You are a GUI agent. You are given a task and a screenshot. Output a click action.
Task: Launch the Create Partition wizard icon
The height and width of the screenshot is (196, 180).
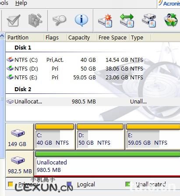105,21
